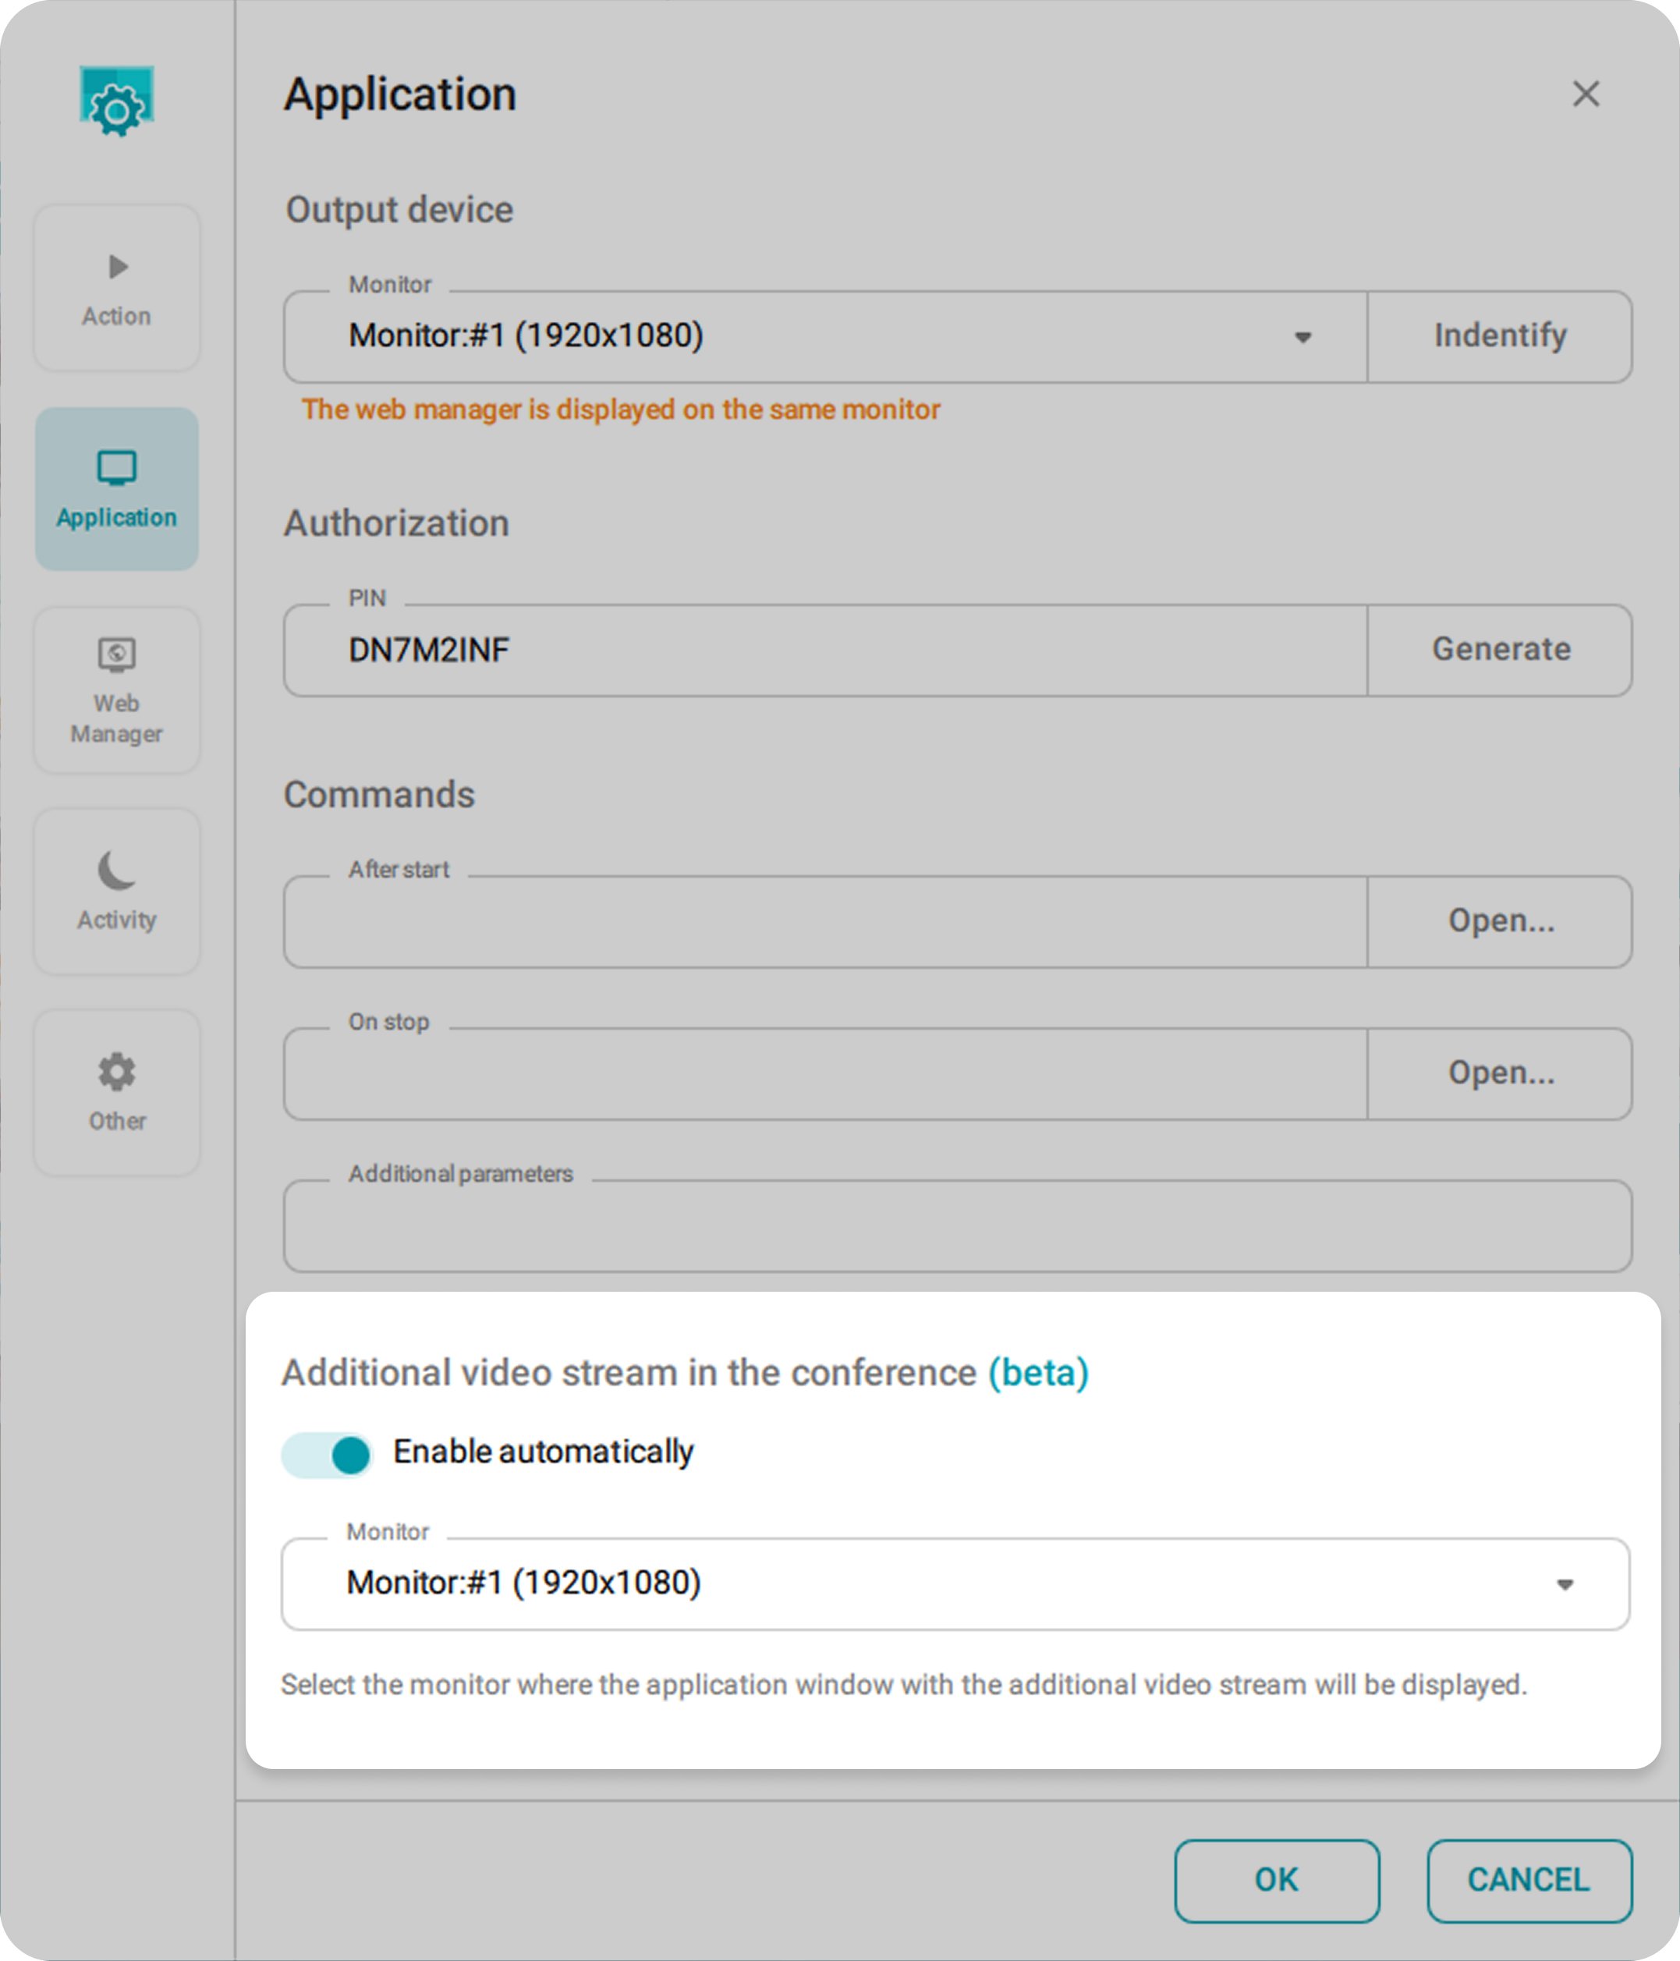Expand the Output device Monitor dropdown arrow
Viewport: 1680px width, 1961px height.
[1303, 337]
